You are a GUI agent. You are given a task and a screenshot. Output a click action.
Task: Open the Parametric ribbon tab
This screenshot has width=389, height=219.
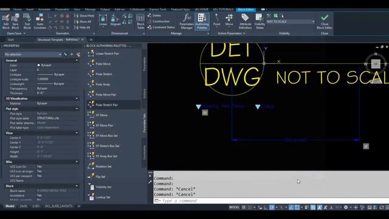click(x=62, y=10)
